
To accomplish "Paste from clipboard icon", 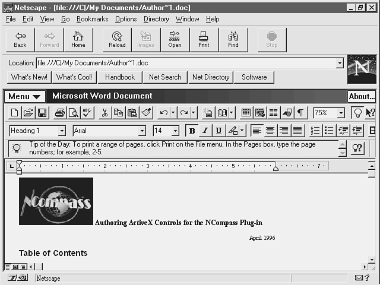I will coord(132,113).
